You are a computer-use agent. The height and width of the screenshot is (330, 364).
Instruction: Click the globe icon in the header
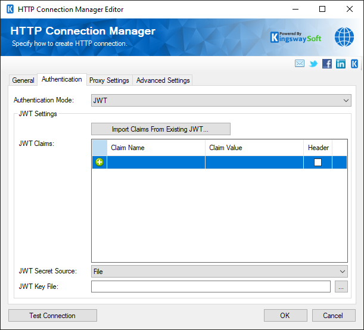pos(344,37)
